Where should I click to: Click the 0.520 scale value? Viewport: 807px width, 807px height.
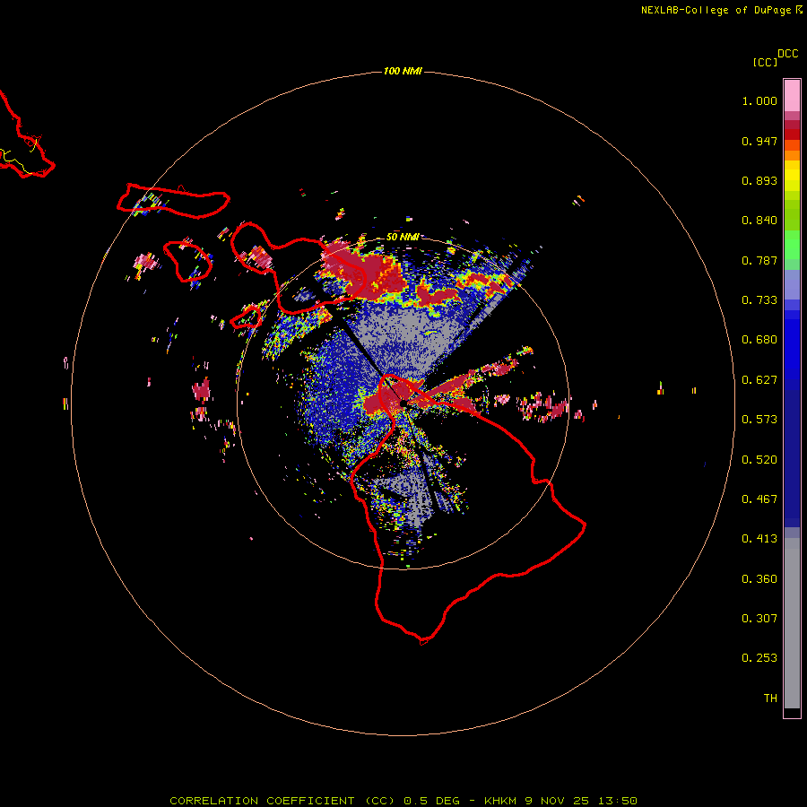coord(759,460)
